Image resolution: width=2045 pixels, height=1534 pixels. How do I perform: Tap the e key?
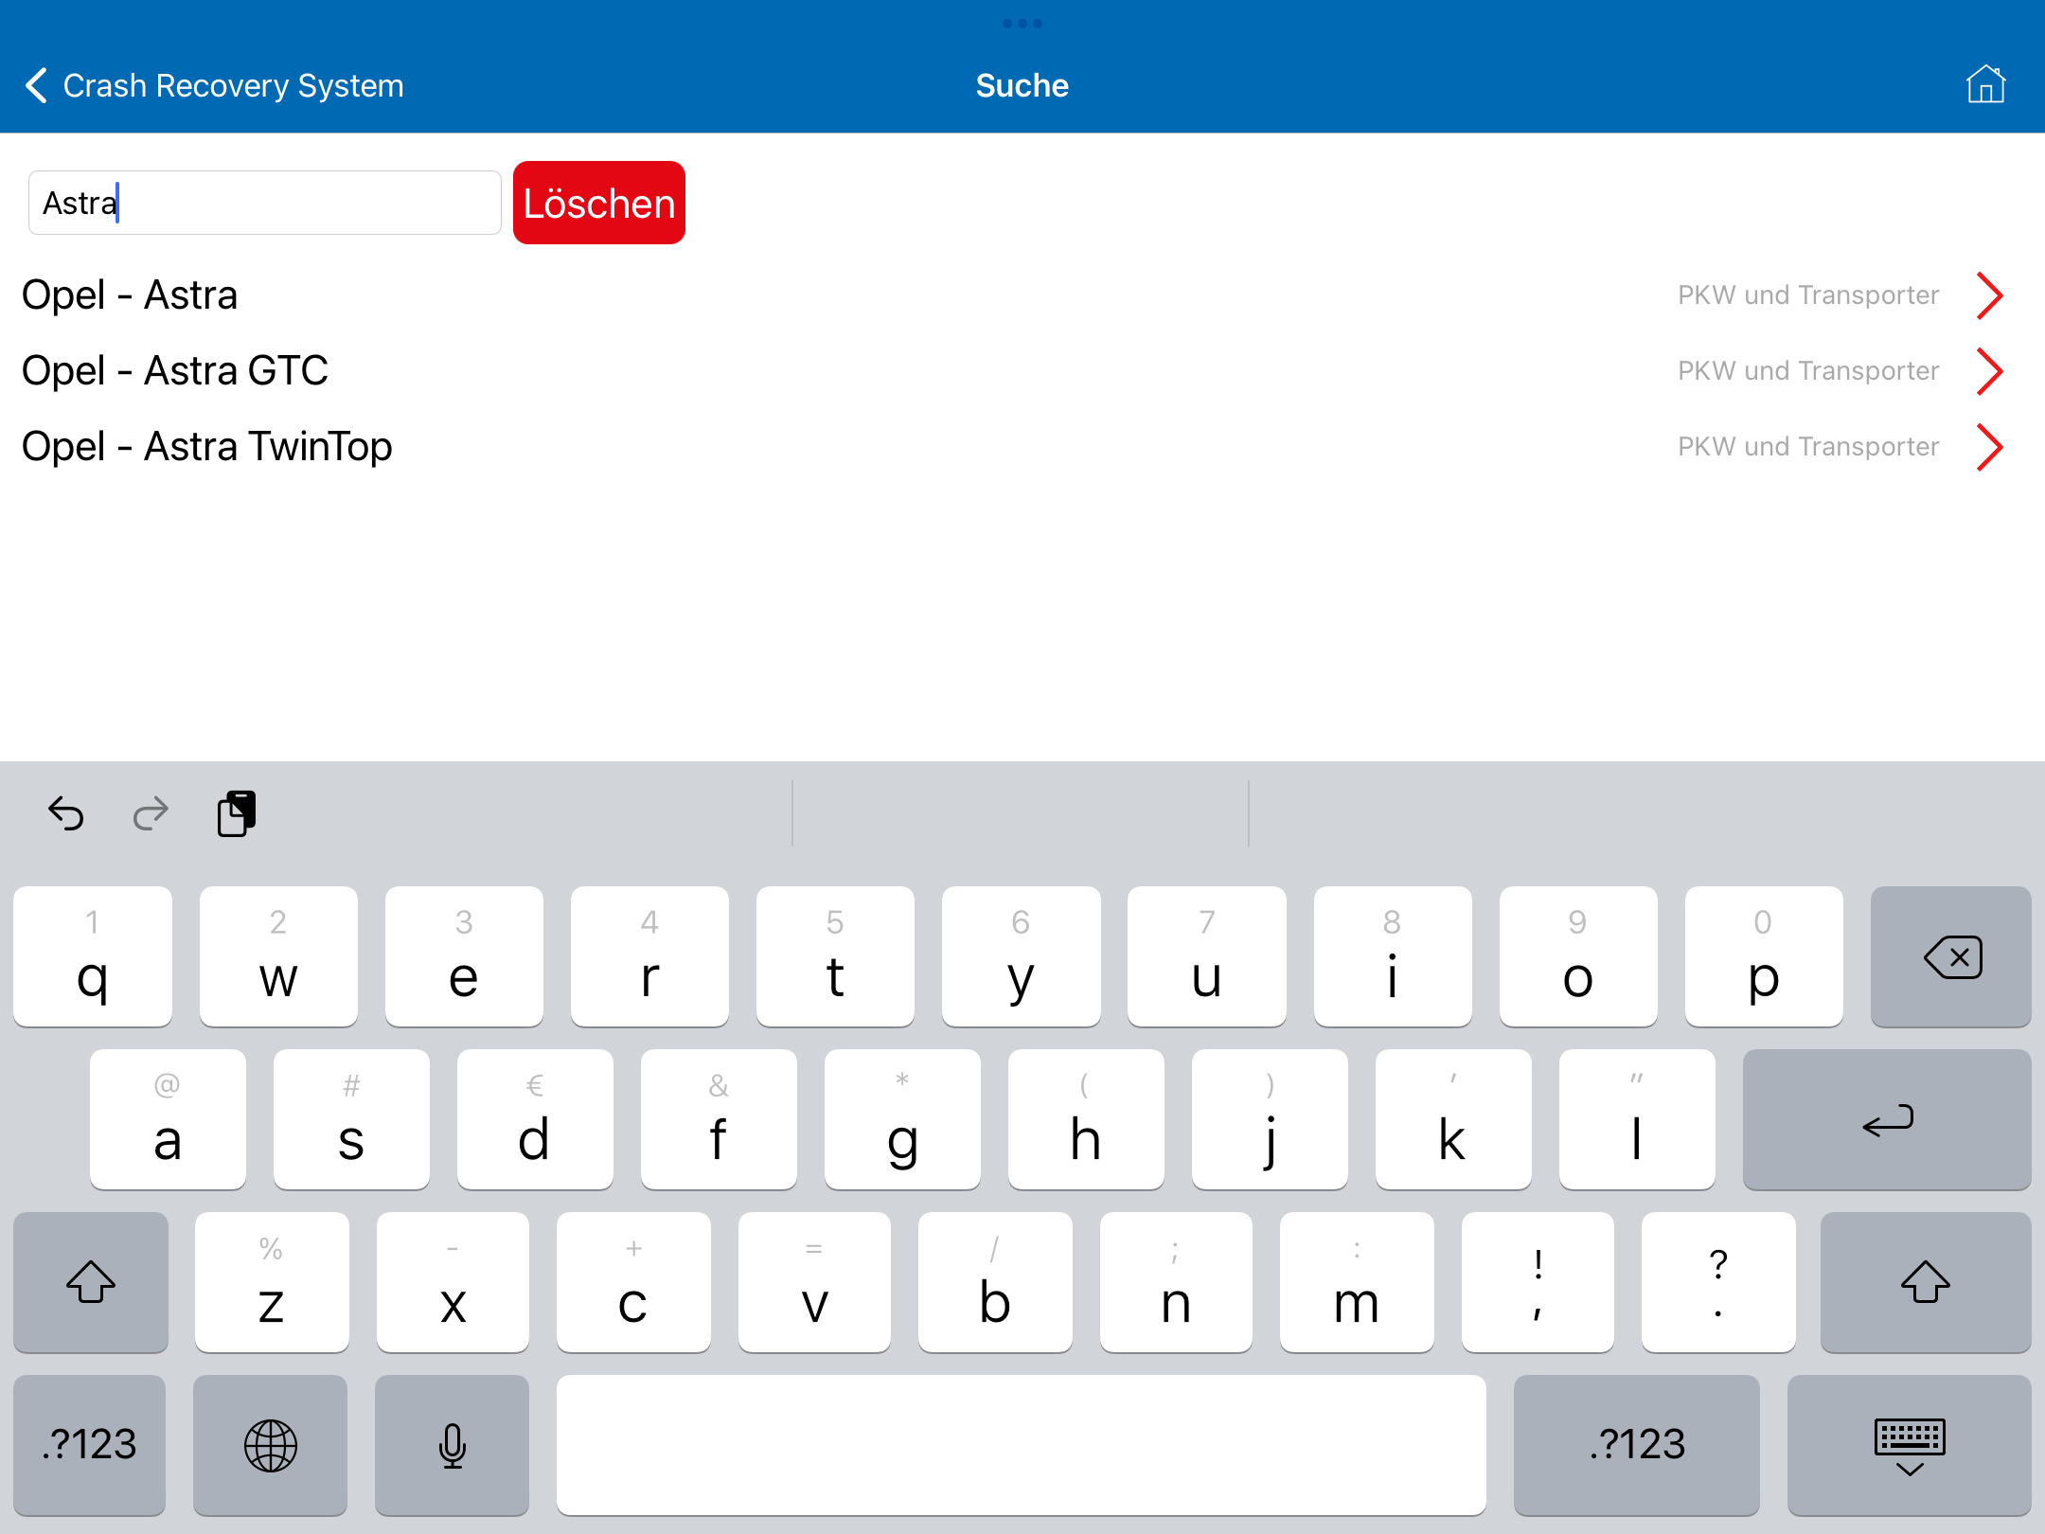[464, 956]
